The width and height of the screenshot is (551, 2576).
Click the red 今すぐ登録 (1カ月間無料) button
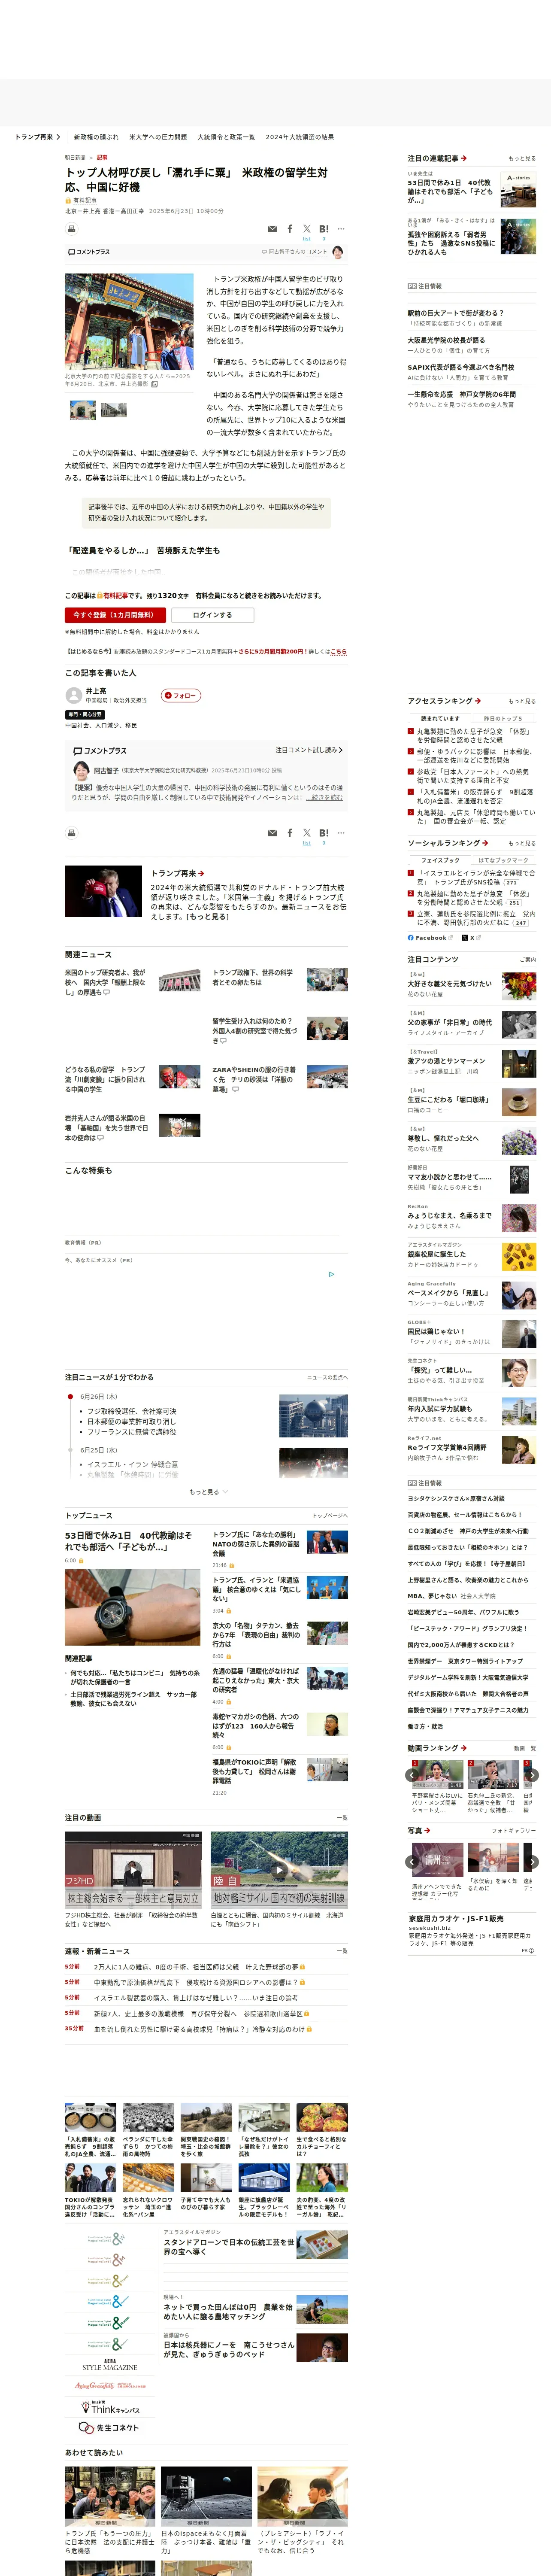[x=115, y=615]
